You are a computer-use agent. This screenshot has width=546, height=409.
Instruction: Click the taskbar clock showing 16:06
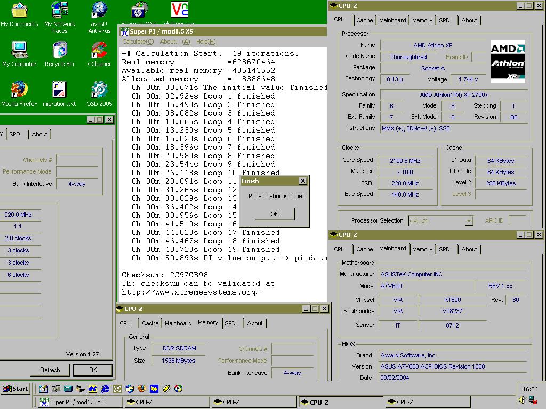point(530,389)
